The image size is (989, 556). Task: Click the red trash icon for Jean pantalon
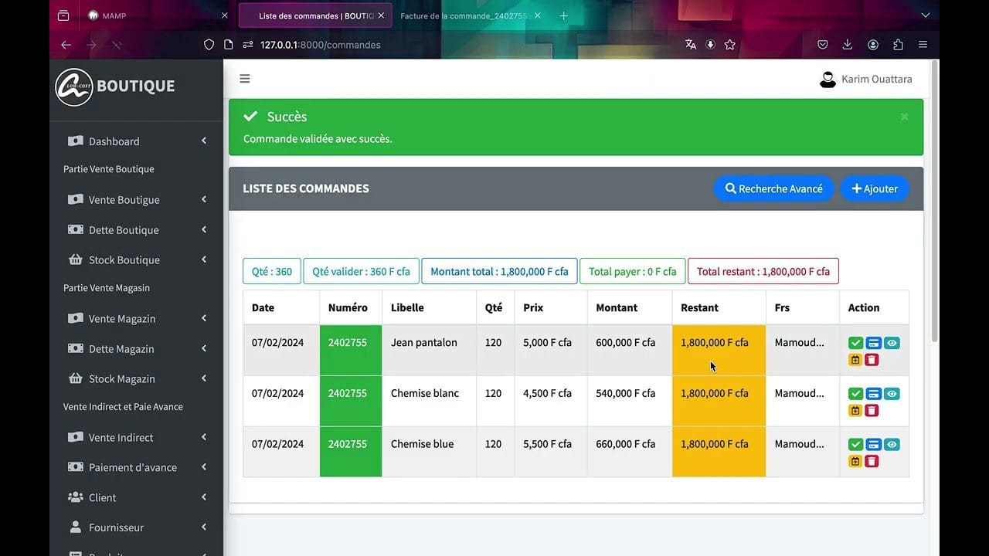coord(874,360)
